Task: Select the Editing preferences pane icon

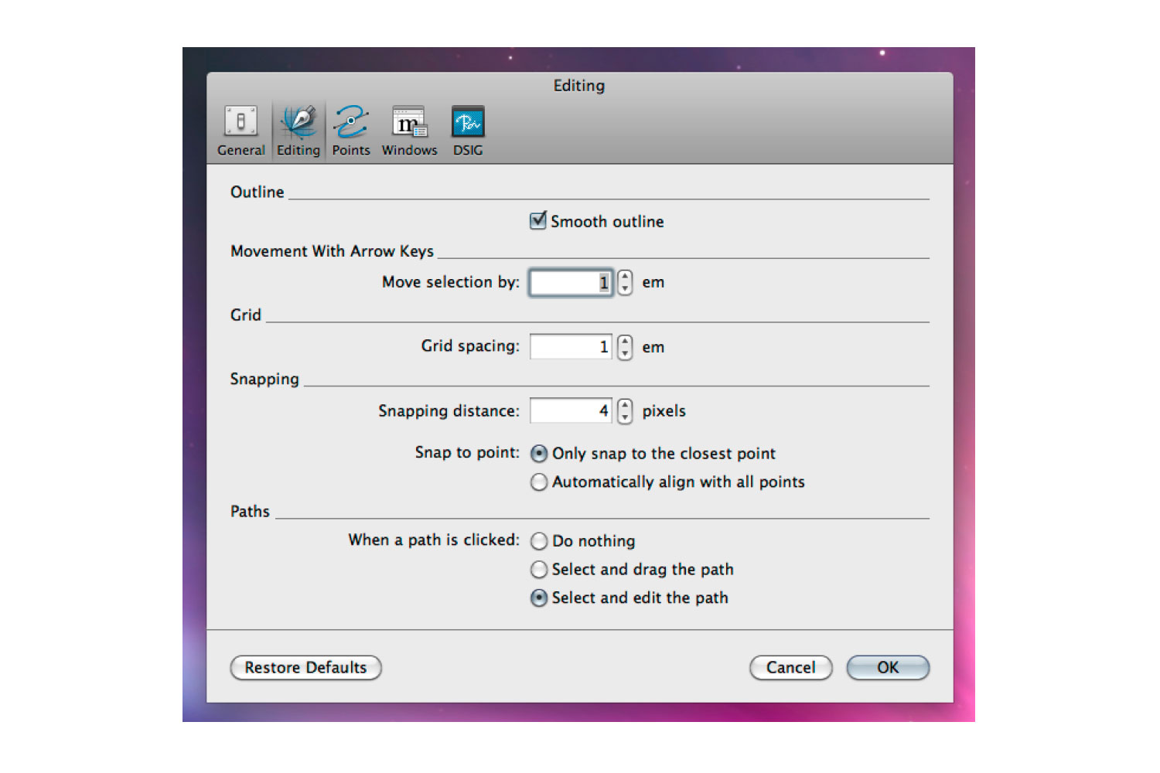Action: [299, 131]
